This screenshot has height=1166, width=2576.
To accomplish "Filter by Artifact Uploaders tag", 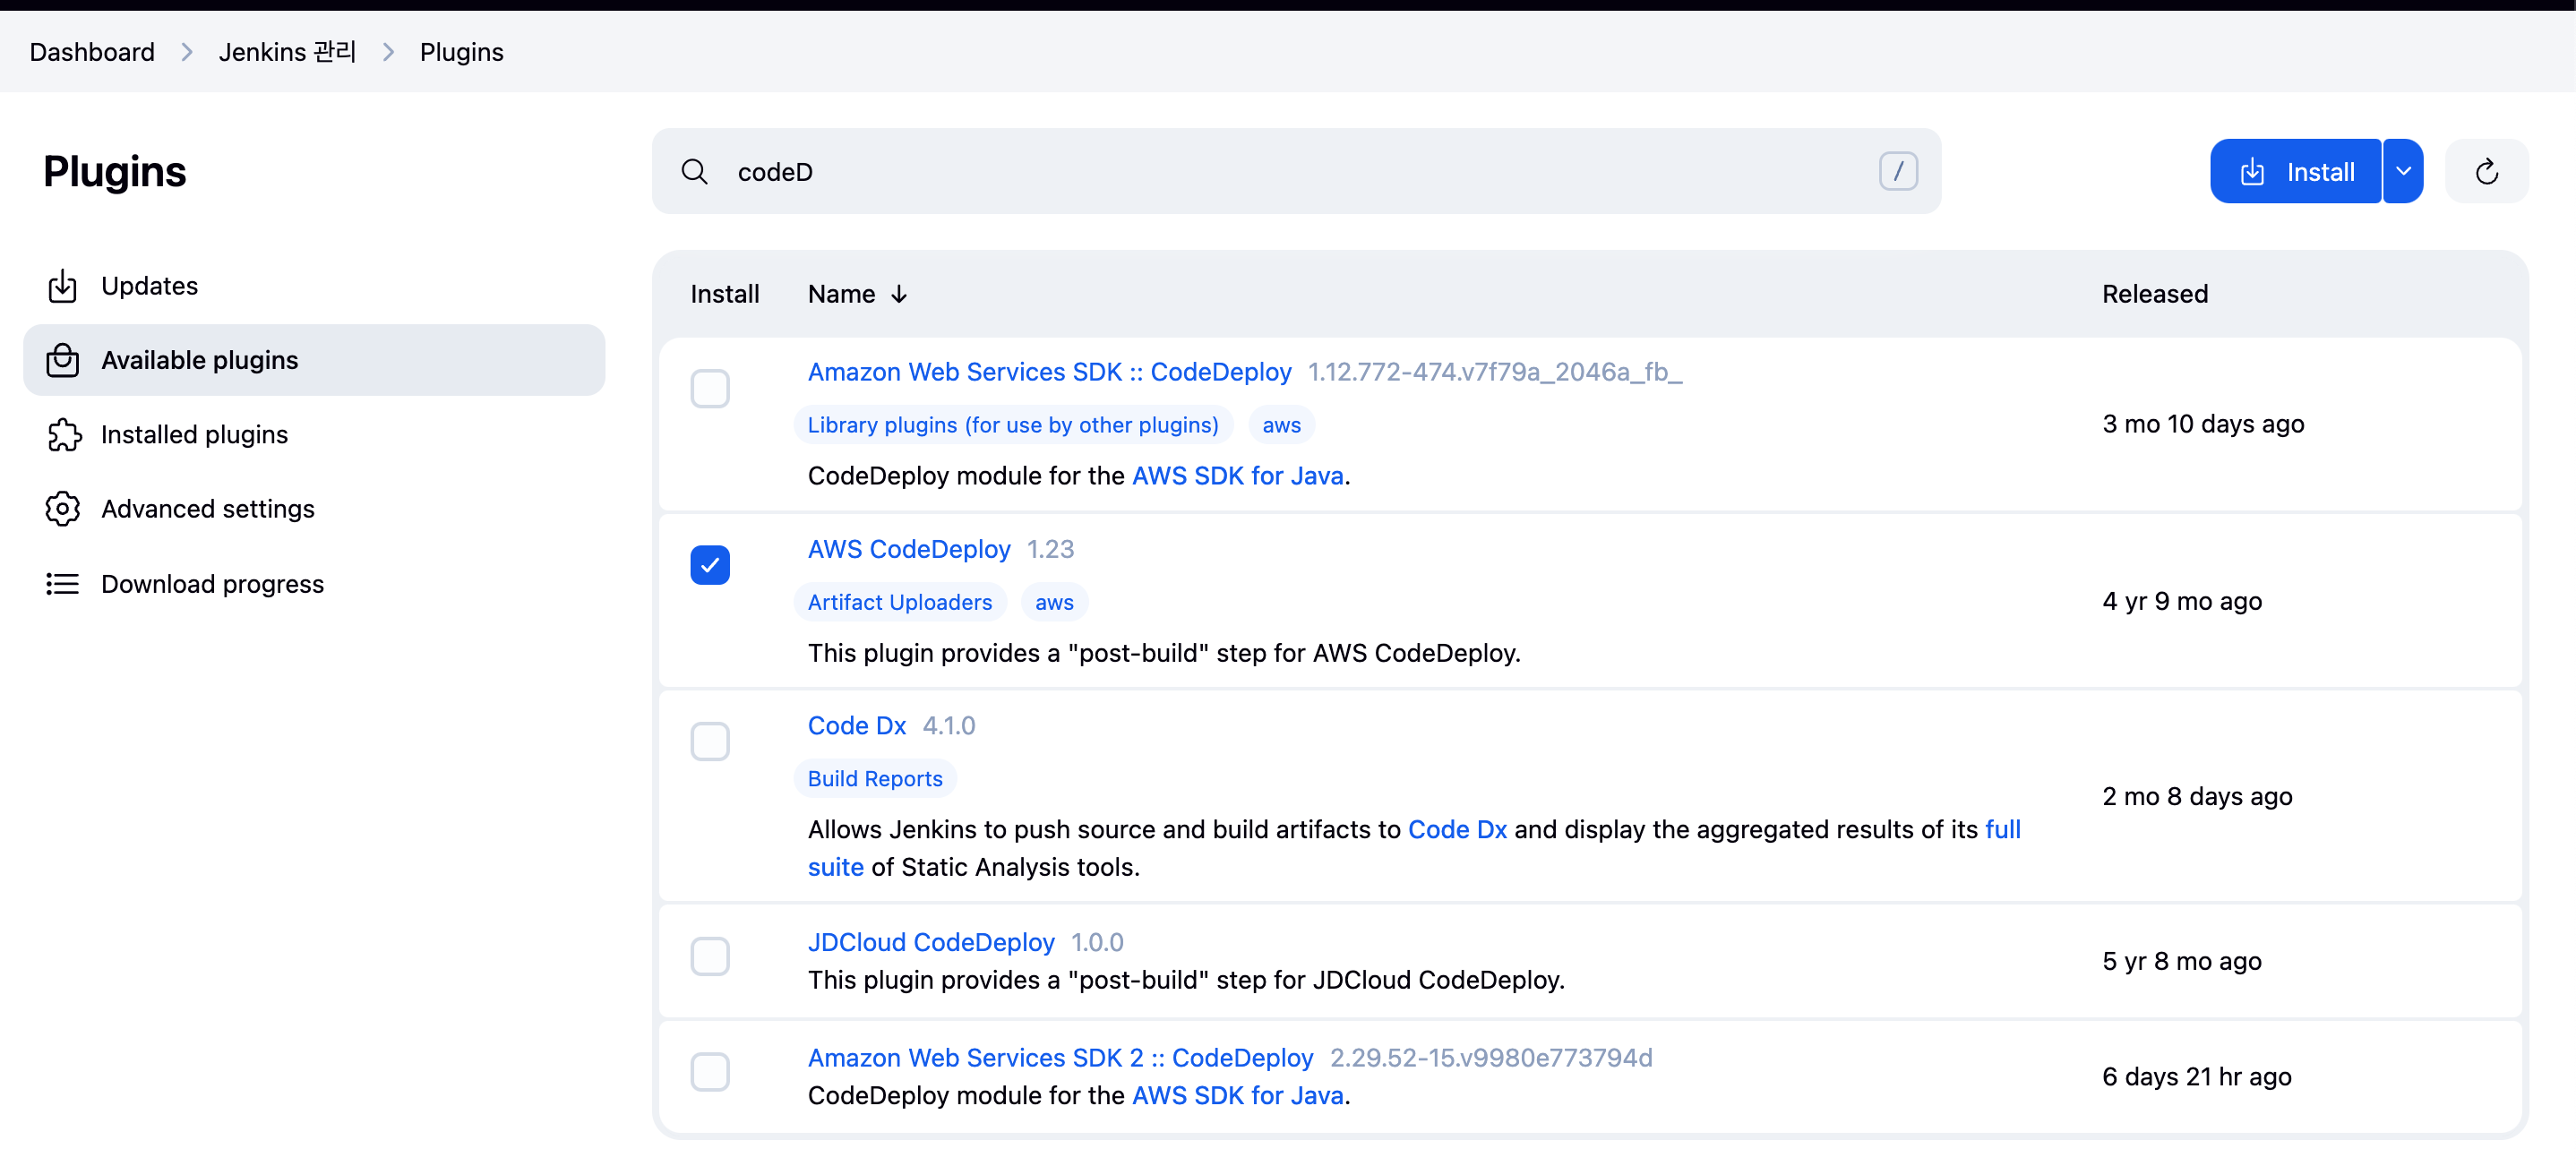I will click(x=899, y=602).
